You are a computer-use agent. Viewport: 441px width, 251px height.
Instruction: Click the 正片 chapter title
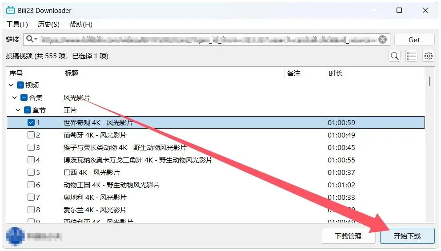point(70,110)
